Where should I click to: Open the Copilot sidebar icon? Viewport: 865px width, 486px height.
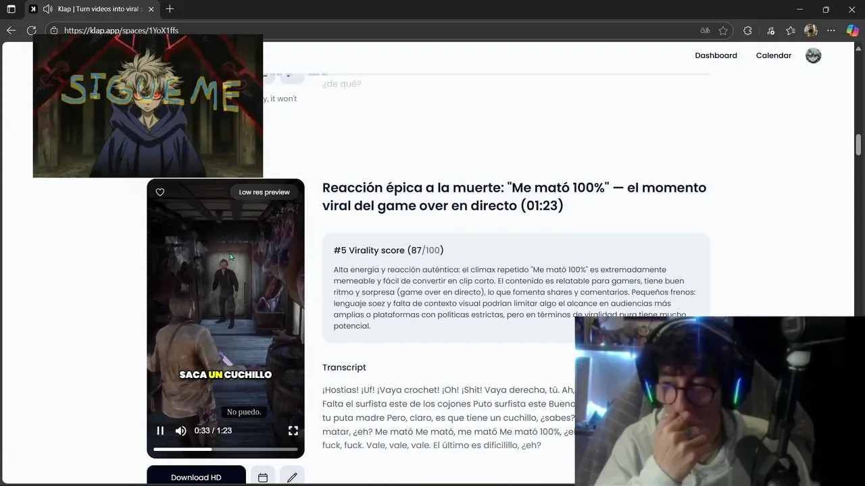[x=852, y=30]
